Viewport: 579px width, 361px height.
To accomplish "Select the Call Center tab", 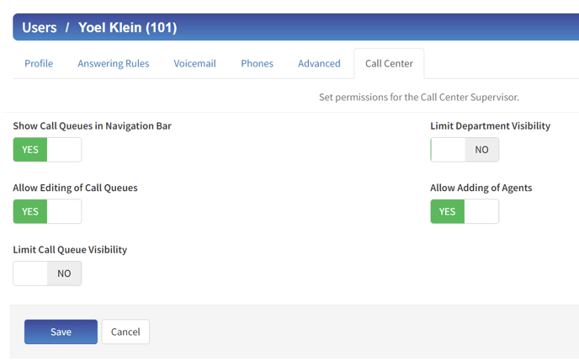I will 389,63.
